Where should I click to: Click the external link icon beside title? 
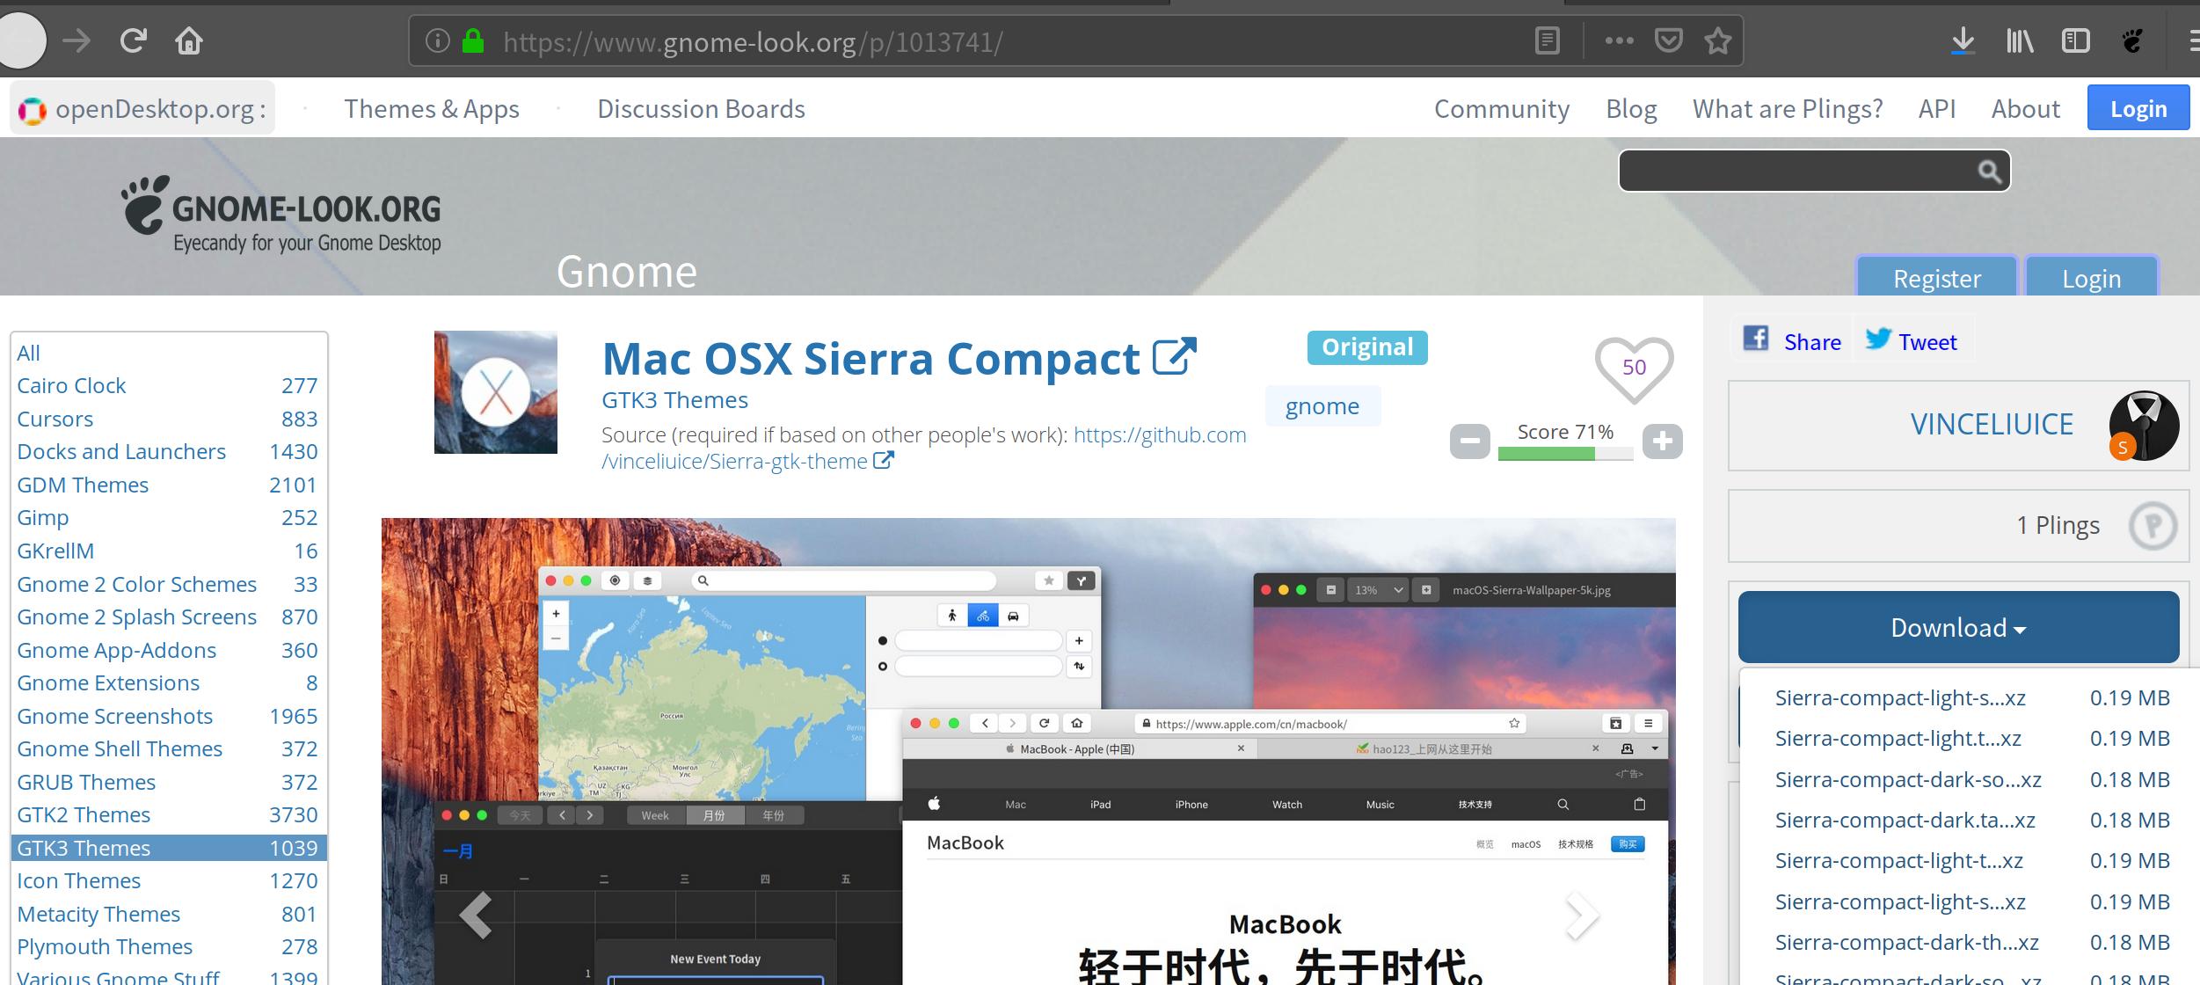pyautogui.click(x=1175, y=357)
